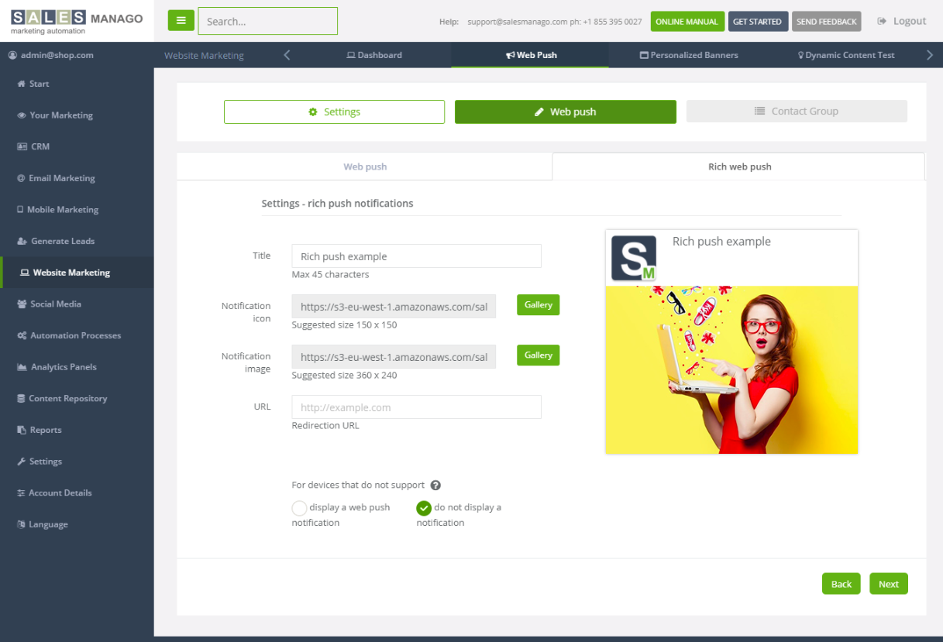Click the Start home icon in sidebar
Image resolution: width=943 pixels, height=642 pixels.
(22, 84)
